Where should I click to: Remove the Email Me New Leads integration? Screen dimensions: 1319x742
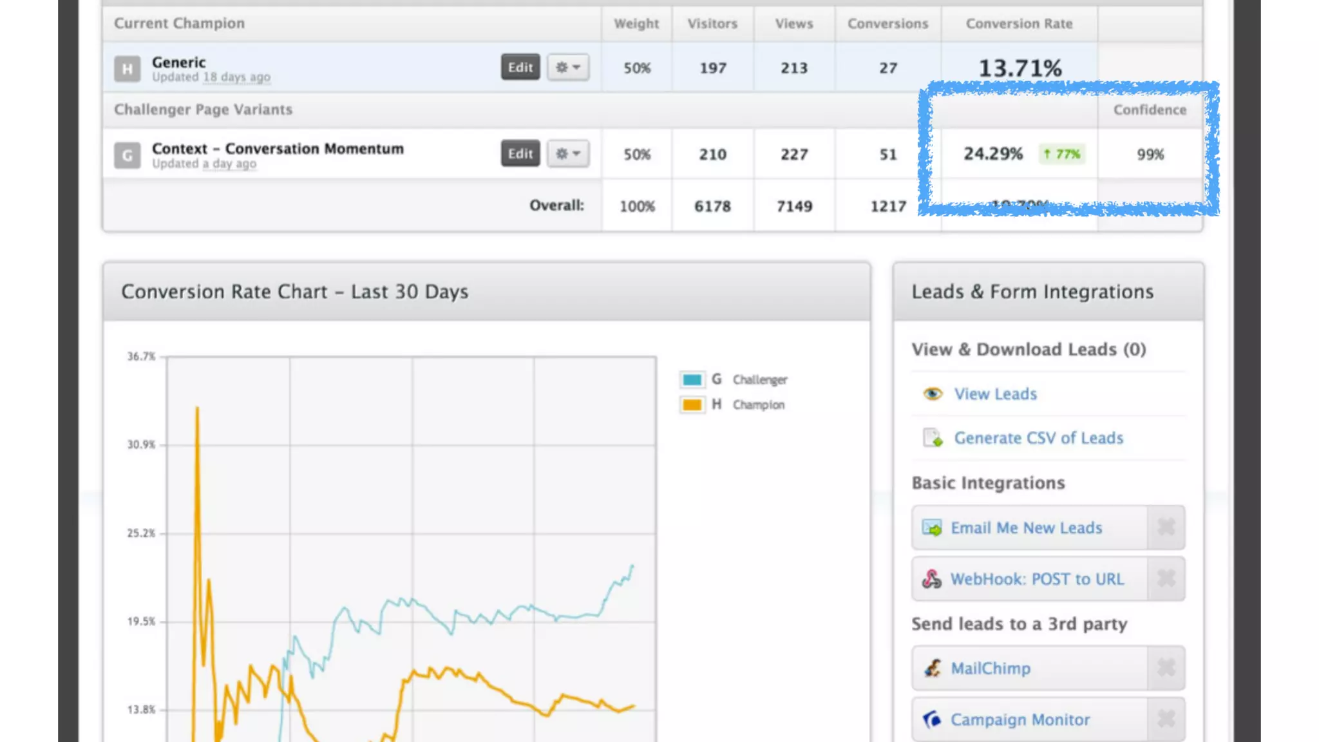tap(1166, 528)
